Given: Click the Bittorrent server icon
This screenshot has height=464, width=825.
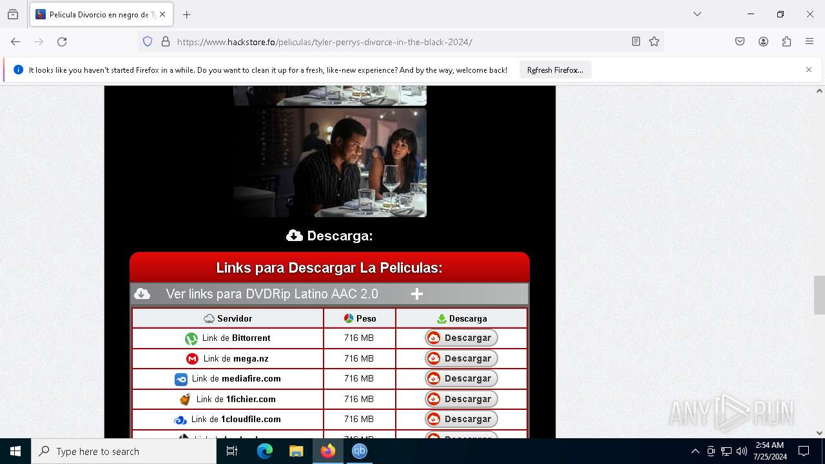Looking at the screenshot, I should (x=191, y=338).
